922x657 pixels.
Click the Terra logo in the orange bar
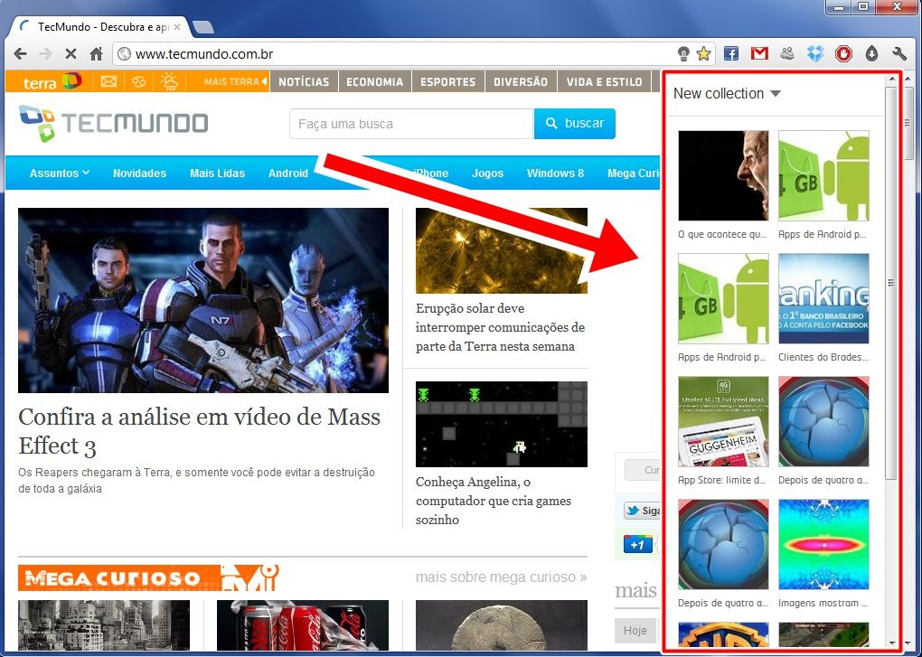coord(52,81)
